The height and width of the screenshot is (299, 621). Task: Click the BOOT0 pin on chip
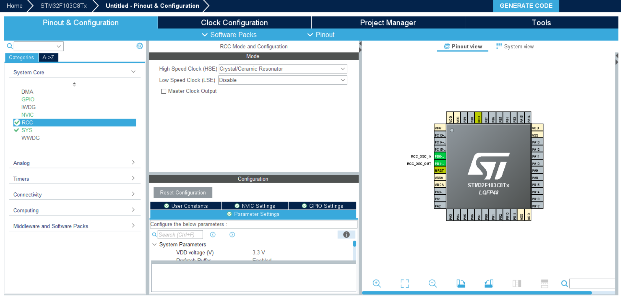[478, 118]
